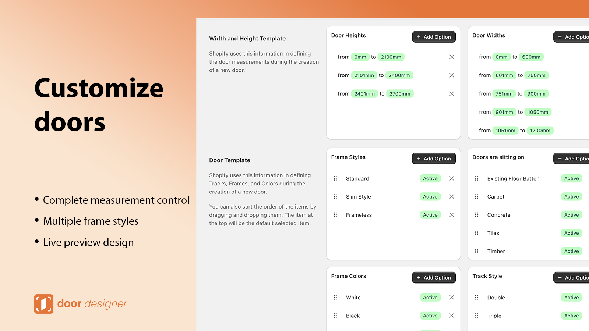Delete the 2401mm to 2700mm height row
Image resolution: width=589 pixels, height=331 pixels.
[452, 94]
